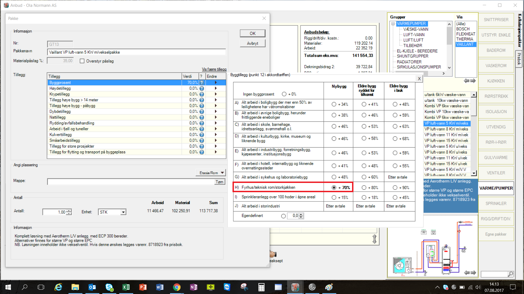Open Skype from taskbar

point(109,287)
